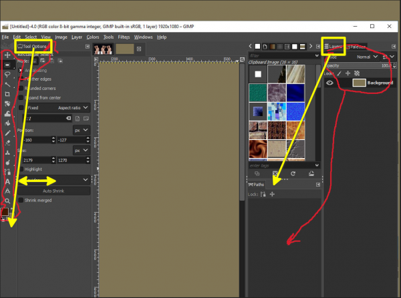Image resolution: width=401 pixels, height=298 pixels.
Task: Click the Add to selection mode icon
Action: [x=43, y=61]
